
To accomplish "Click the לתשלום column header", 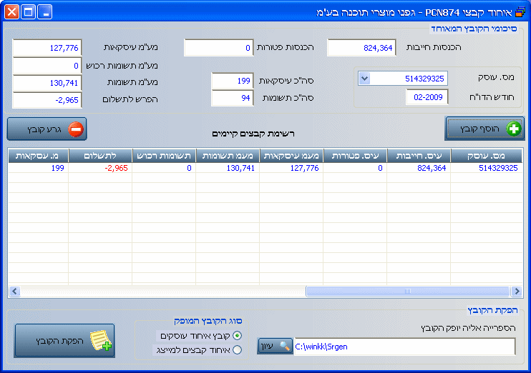I will coord(100,155).
